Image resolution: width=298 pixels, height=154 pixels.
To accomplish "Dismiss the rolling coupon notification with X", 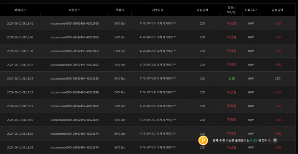I will (275, 140).
